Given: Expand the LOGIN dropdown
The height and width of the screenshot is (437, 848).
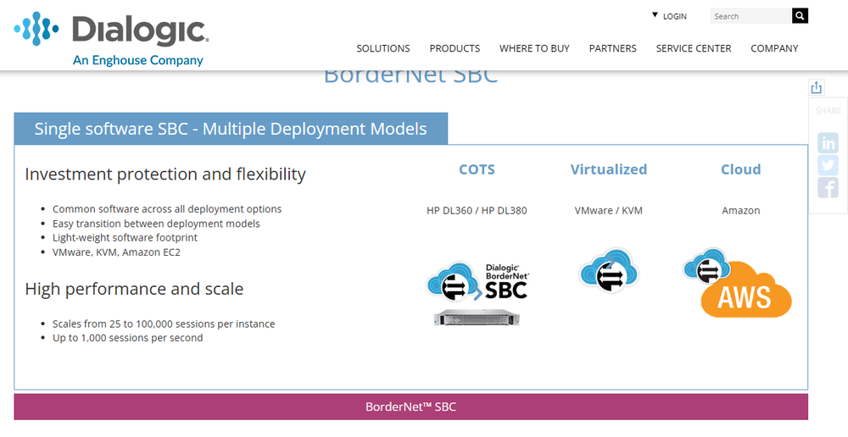Looking at the screenshot, I should click(x=670, y=16).
